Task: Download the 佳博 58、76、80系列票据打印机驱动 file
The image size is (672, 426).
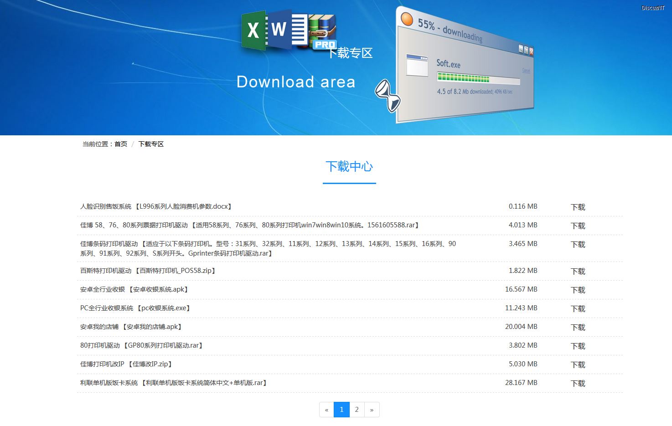Action: (578, 226)
